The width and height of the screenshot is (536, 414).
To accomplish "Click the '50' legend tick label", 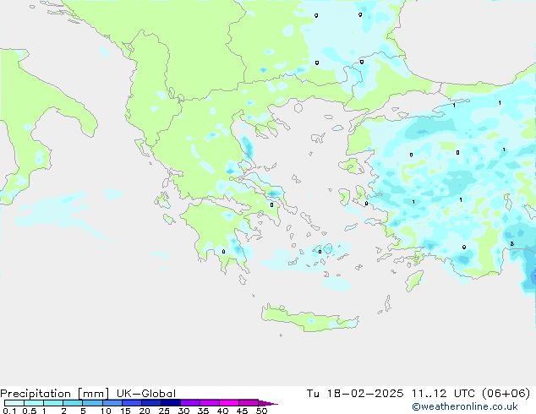I will 261,411.
